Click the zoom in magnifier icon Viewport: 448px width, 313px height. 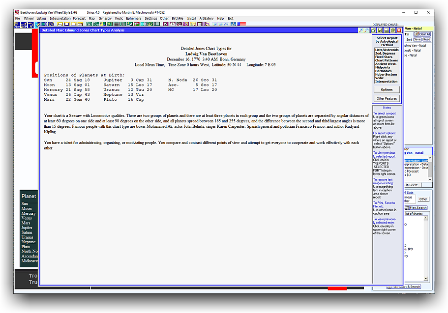tap(361, 30)
